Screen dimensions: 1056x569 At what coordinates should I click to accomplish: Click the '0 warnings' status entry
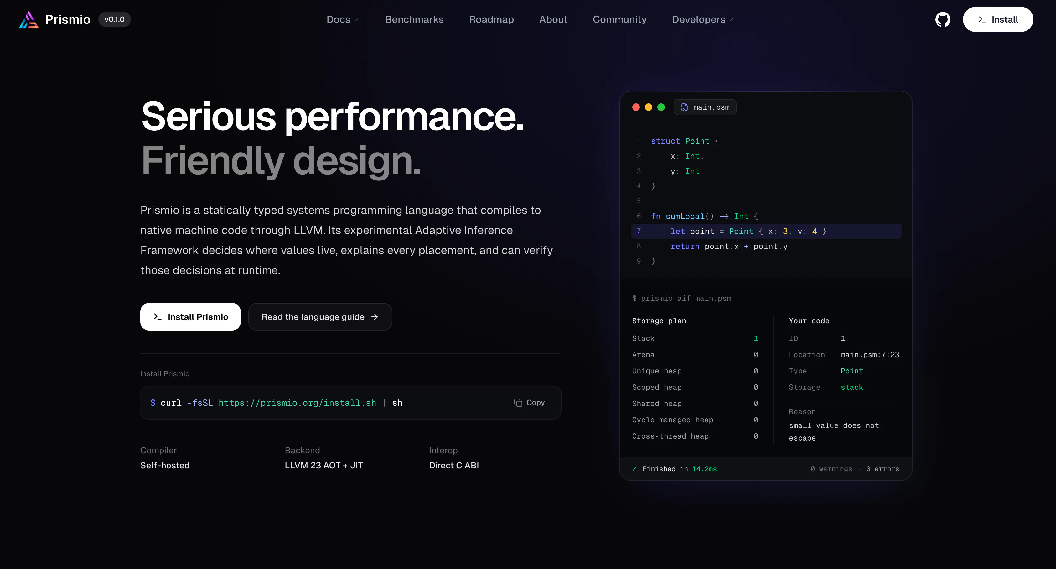coord(831,469)
